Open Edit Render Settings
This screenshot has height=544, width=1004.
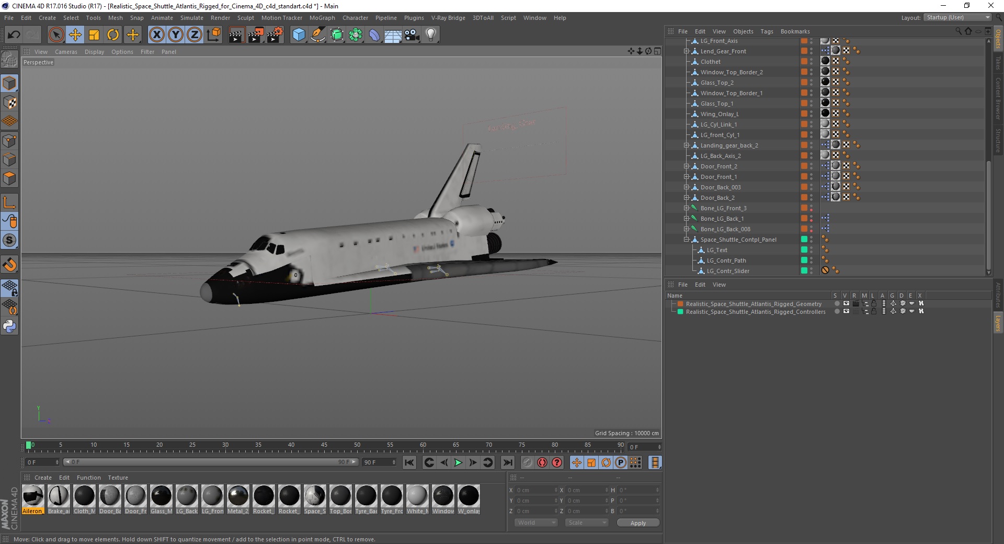tap(275, 35)
